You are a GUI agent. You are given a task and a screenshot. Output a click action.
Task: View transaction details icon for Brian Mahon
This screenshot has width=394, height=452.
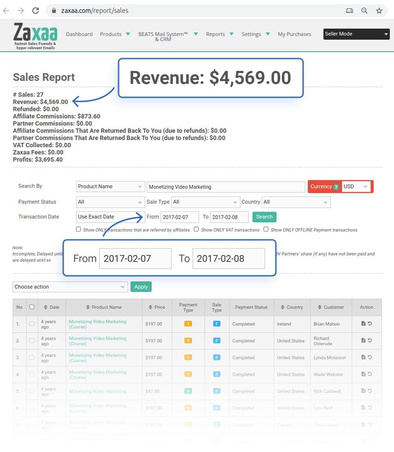pyautogui.click(x=363, y=324)
